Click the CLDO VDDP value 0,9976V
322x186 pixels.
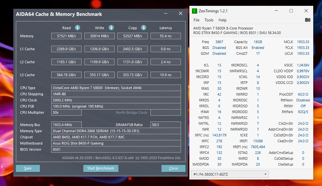[x=303, y=71]
